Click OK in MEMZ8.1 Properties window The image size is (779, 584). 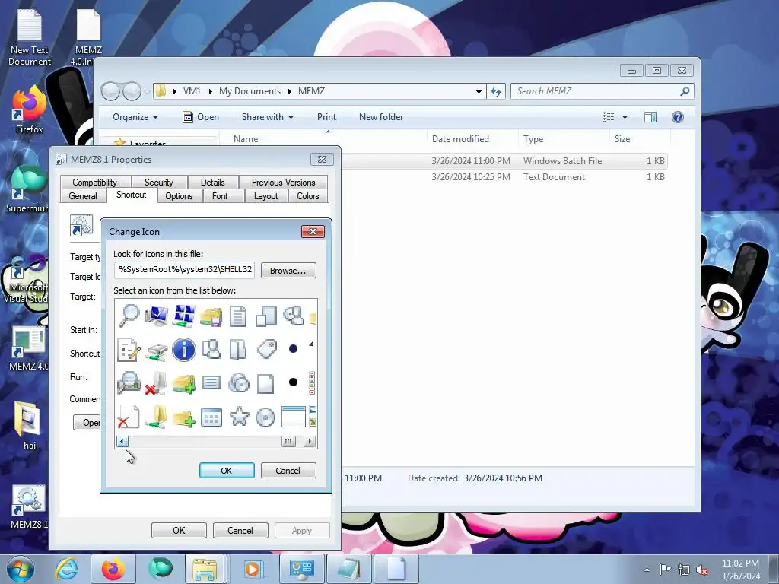pos(179,530)
